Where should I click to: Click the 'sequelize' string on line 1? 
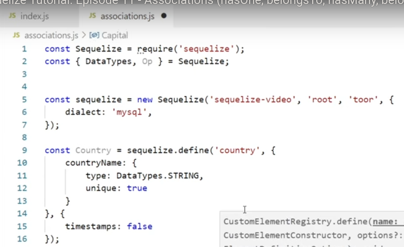(x=206, y=49)
